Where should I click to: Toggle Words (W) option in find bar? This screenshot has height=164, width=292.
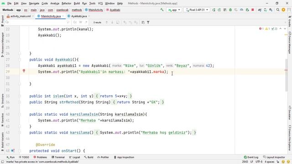pyautogui.click(x=81, y=22)
